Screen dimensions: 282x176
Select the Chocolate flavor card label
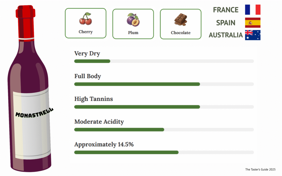point(180,33)
